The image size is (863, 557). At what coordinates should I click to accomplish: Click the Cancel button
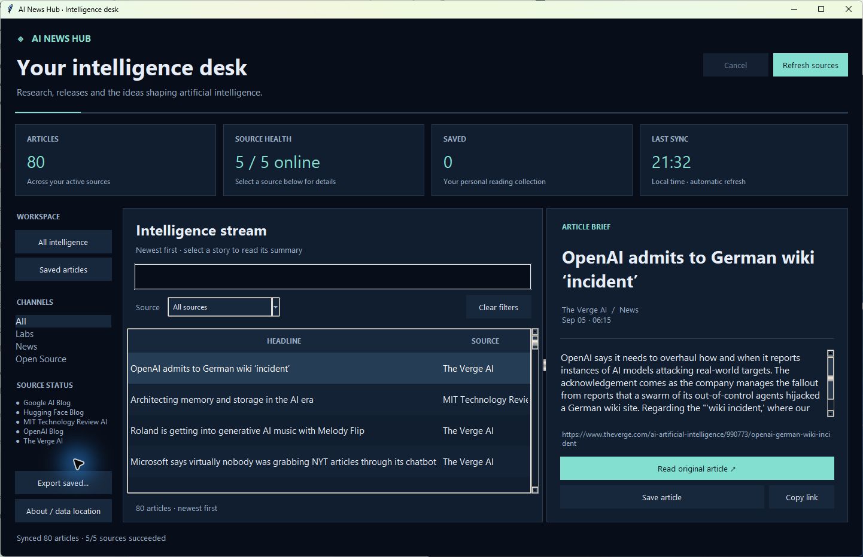(x=736, y=65)
